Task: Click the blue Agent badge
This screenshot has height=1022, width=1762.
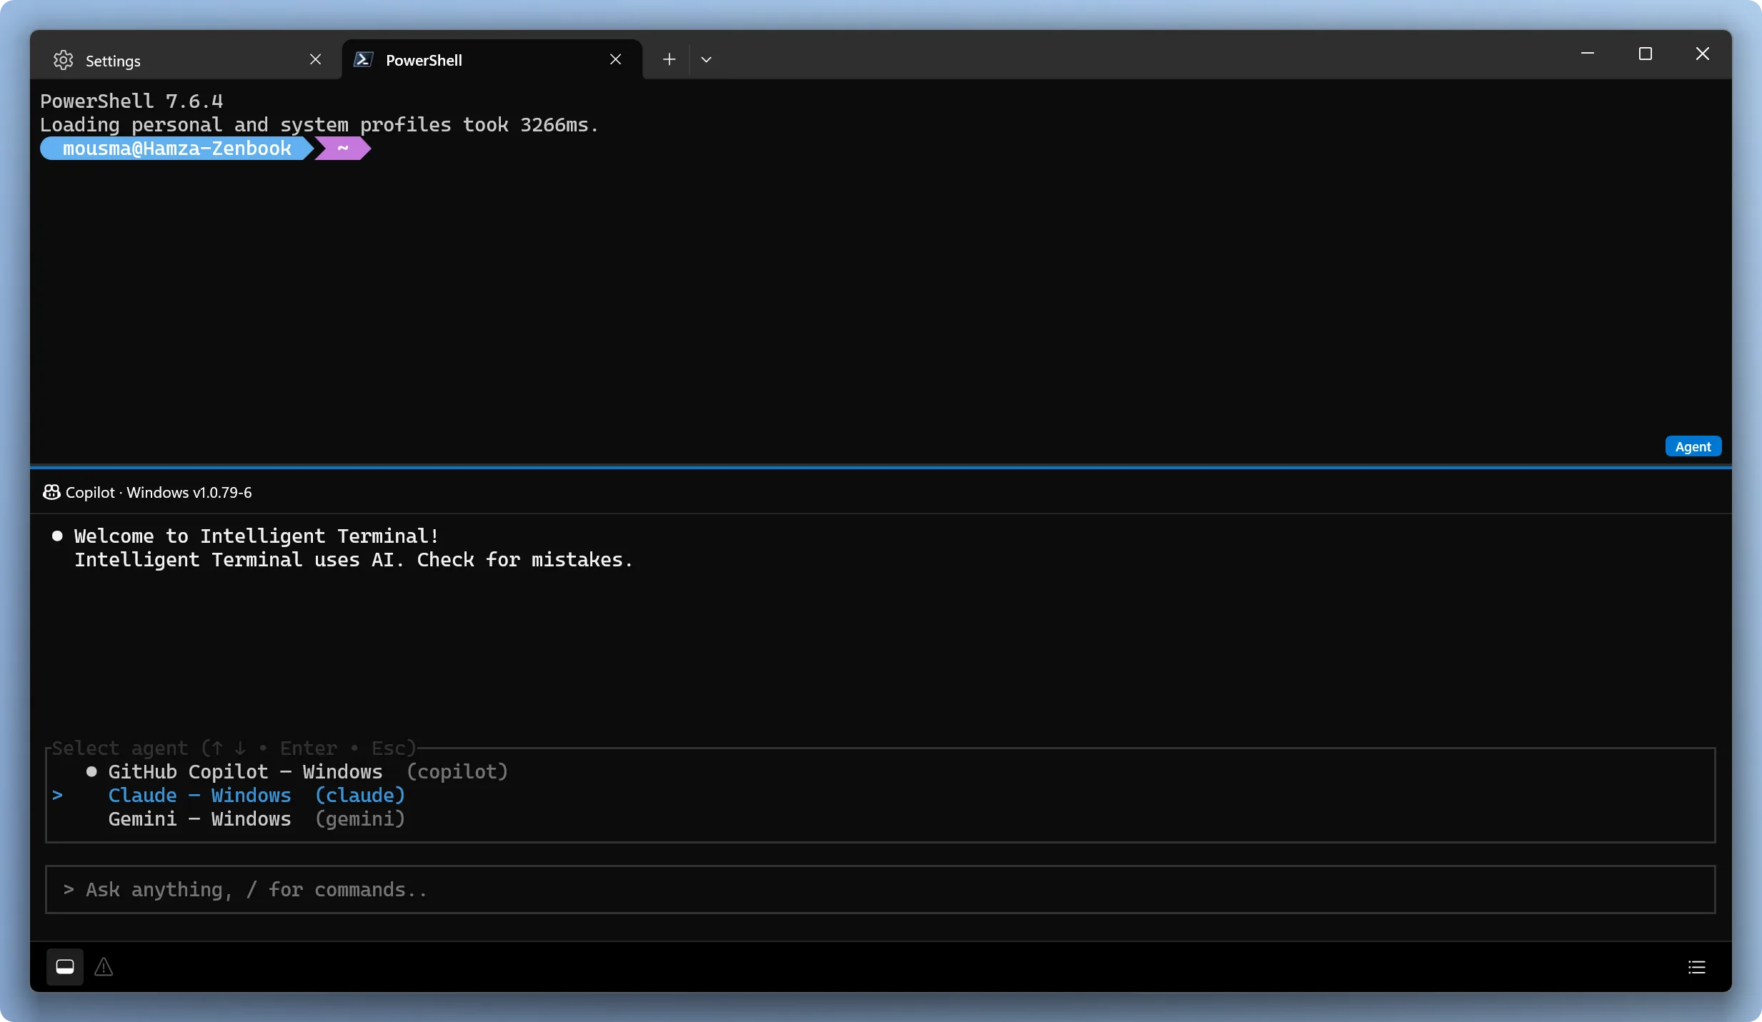Action: 1693,446
